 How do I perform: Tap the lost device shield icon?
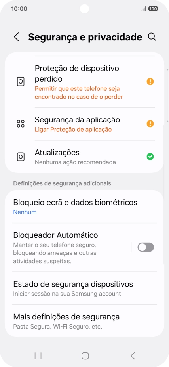tap(21, 82)
